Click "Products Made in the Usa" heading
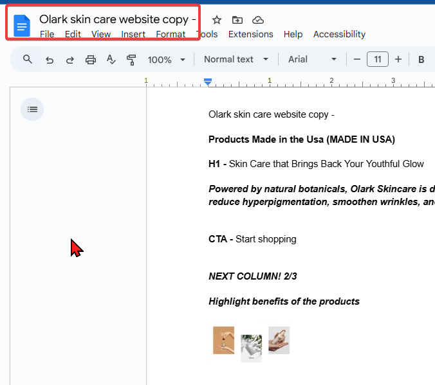The height and width of the screenshot is (385, 435). tap(302, 139)
